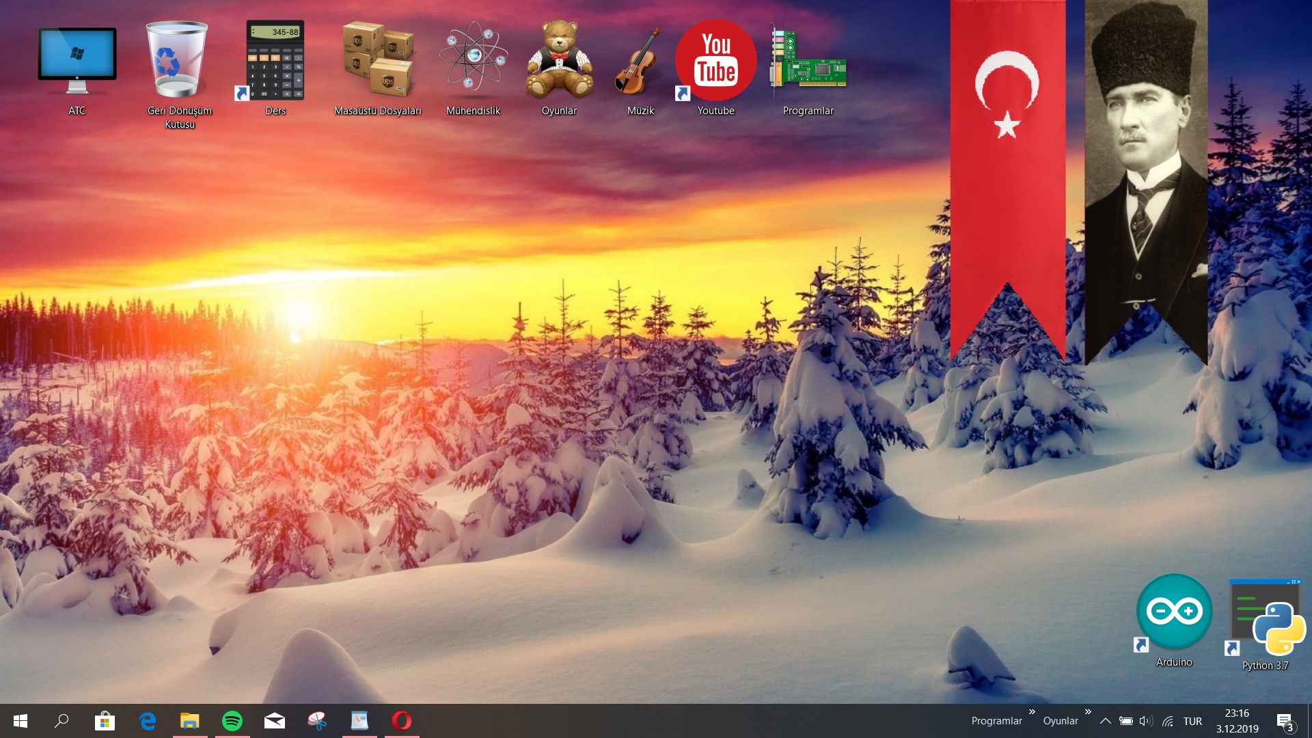Expand the Programlar toolbar chevron
This screenshot has width=1312, height=738.
pyautogui.click(x=1032, y=712)
